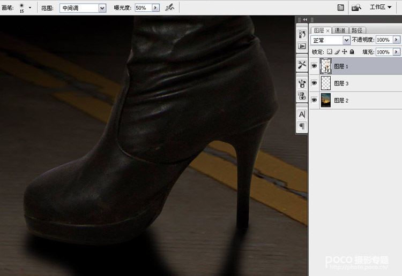Hide 图层 1 using its eye icon
The width and height of the screenshot is (402, 276).
pyautogui.click(x=314, y=67)
